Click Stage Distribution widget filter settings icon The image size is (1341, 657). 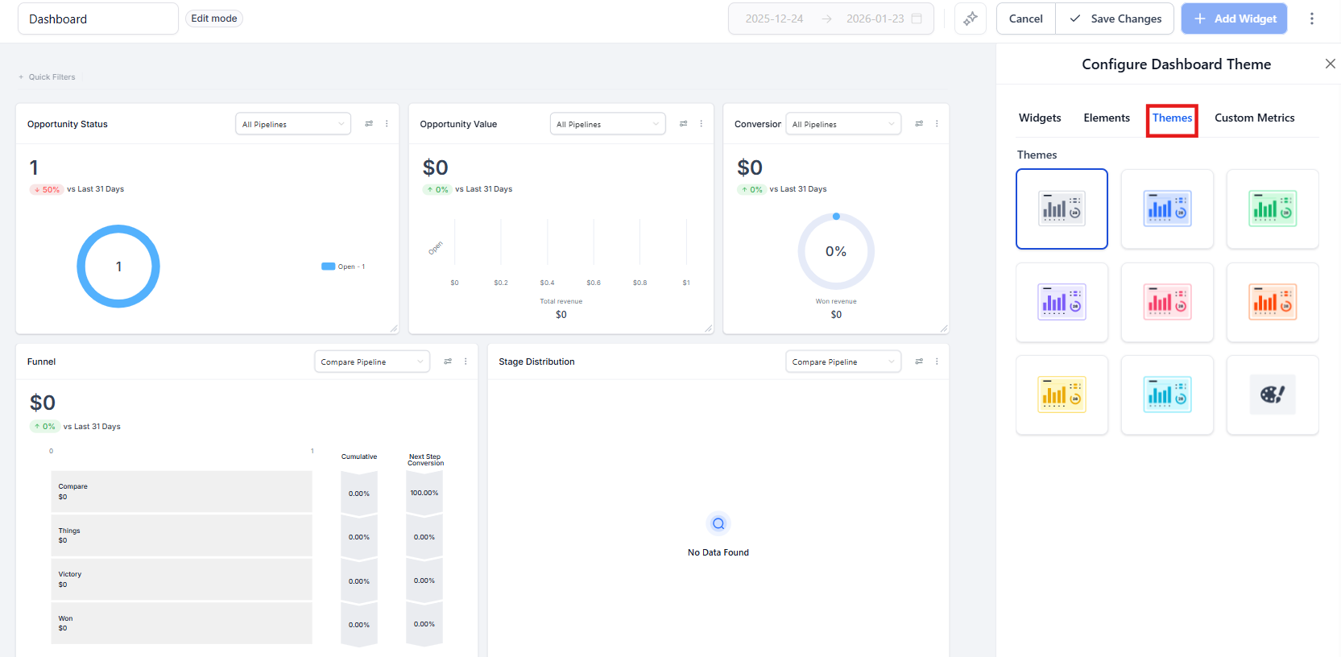click(919, 362)
